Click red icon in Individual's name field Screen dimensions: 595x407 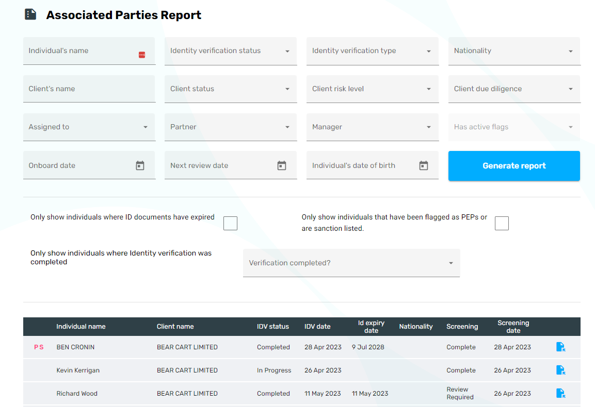[x=142, y=55]
